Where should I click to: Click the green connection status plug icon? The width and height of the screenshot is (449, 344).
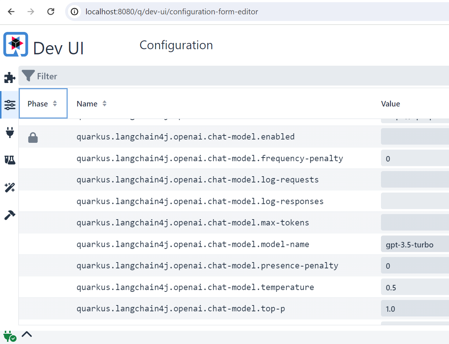click(x=9, y=336)
